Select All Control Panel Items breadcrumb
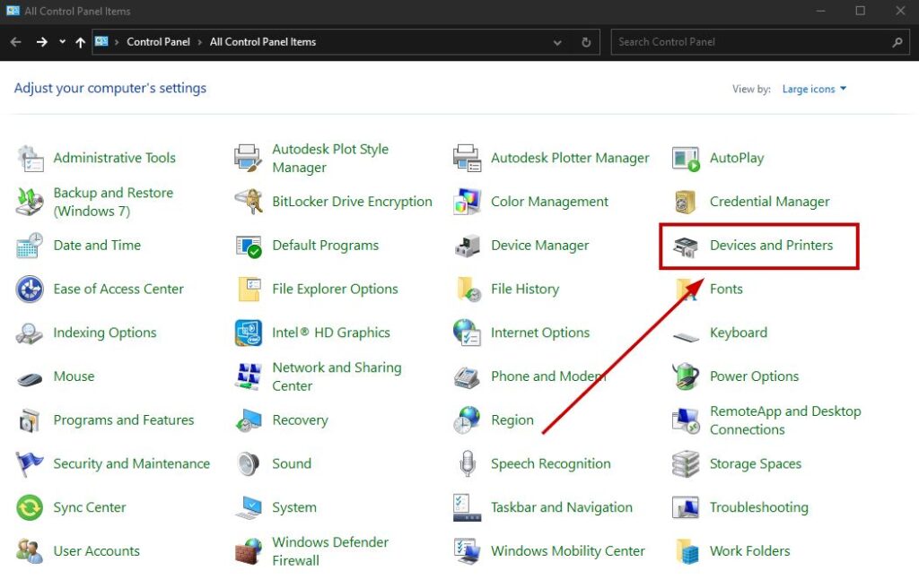The height and width of the screenshot is (588, 919). pyautogui.click(x=263, y=42)
